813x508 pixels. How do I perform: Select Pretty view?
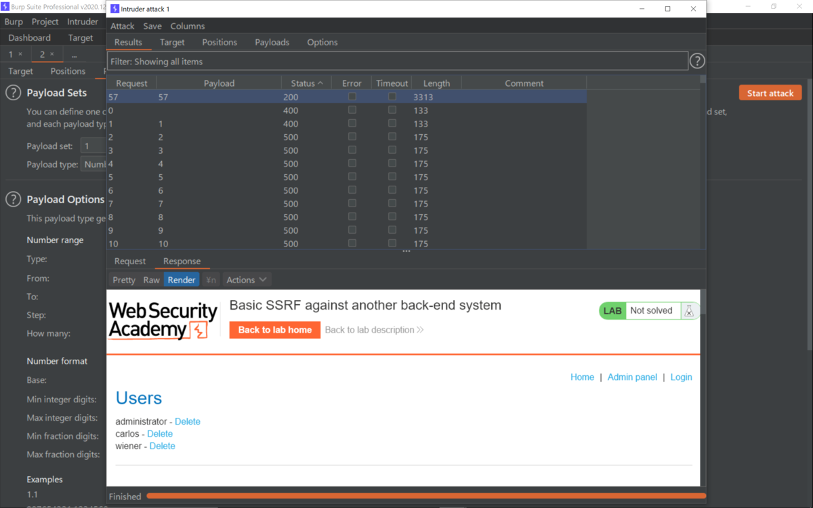(124, 280)
